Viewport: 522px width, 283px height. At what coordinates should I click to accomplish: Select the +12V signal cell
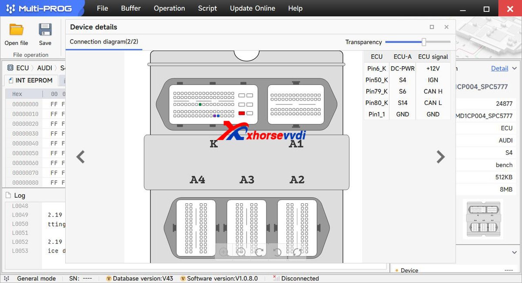click(433, 68)
